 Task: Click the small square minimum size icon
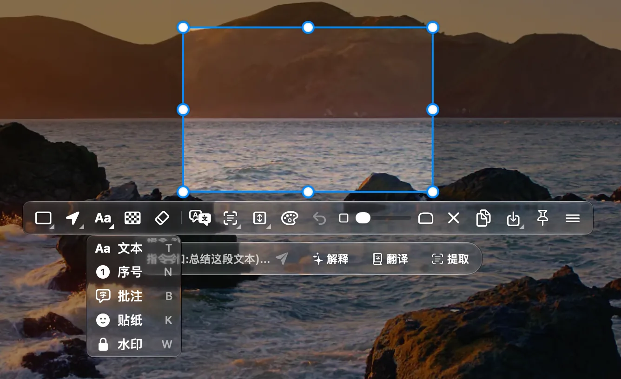tap(344, 218)
